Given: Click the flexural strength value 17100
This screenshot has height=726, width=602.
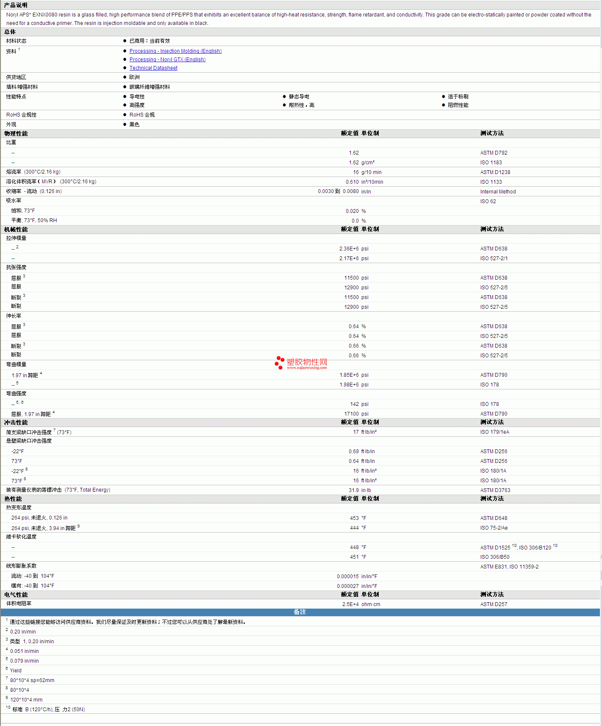Looking at the screenshot, I should tap(351, 414).
